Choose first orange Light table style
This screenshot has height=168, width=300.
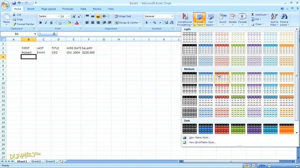click(286, 37)
